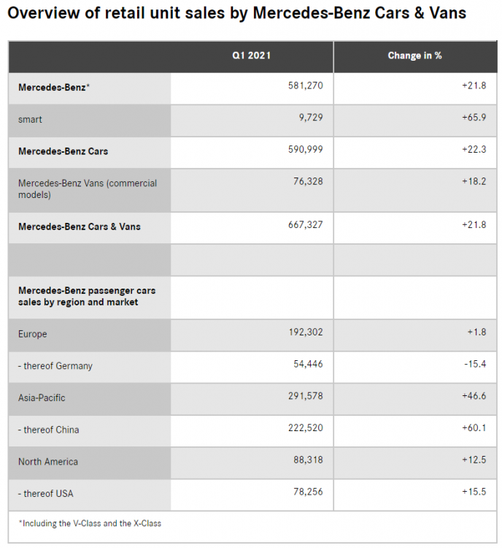The image size is (502, 548).
Task: Click the V-Class and X-Class footnote
Action: (x=90, y=523)
